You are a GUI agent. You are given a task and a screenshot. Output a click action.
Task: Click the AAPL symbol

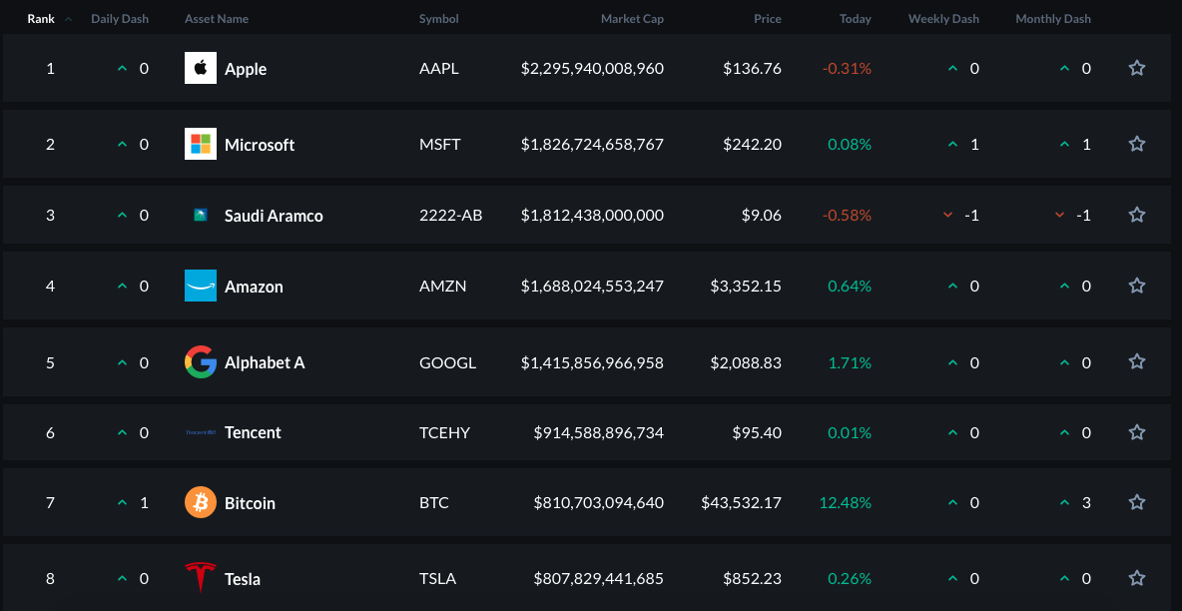[438, 69]
